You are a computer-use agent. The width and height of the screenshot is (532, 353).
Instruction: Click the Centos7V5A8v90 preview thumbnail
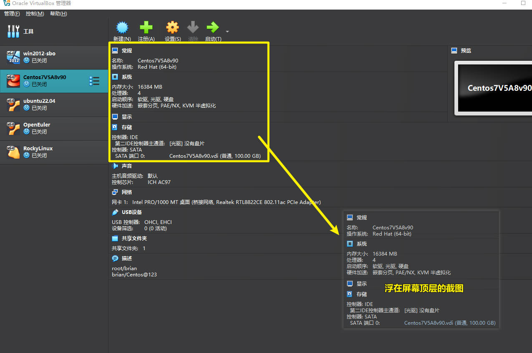tap(493, 88)
